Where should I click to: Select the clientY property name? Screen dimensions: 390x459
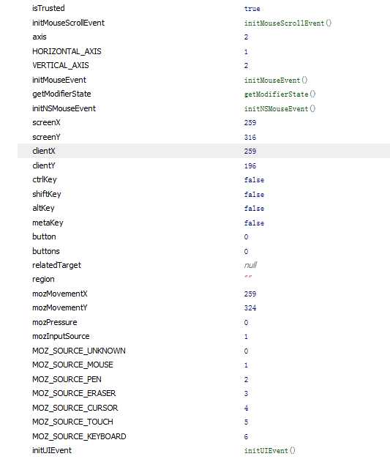44,165
